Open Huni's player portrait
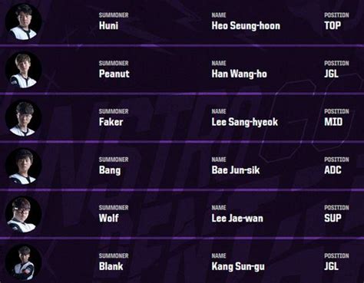Viewport: 364px width, 283px height. (x=23, y=21)
